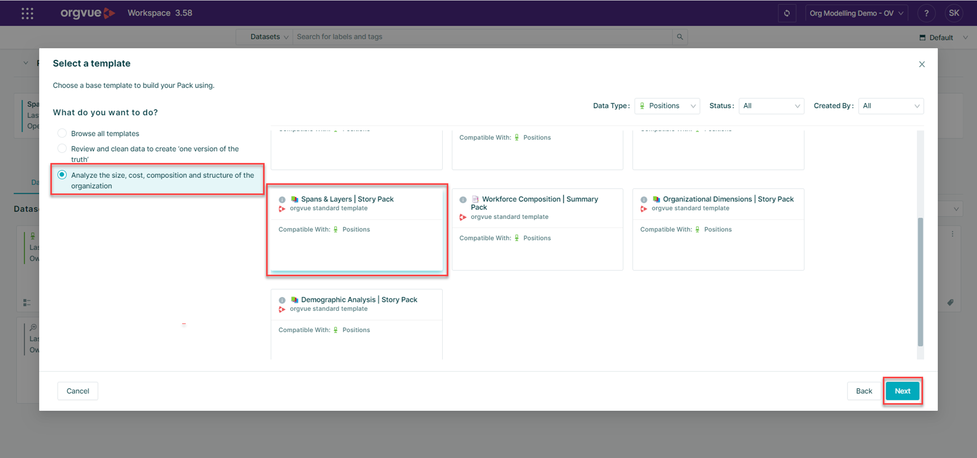Click info icon on Organizational Dimensions card
The image size is (977, 458).
[644, 199]
